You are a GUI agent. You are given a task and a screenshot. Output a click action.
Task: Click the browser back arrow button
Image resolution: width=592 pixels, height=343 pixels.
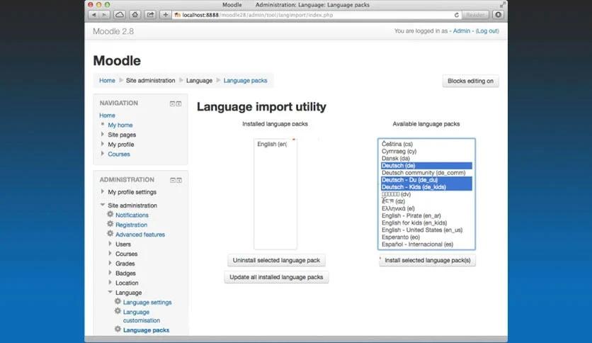pos(93,15)
